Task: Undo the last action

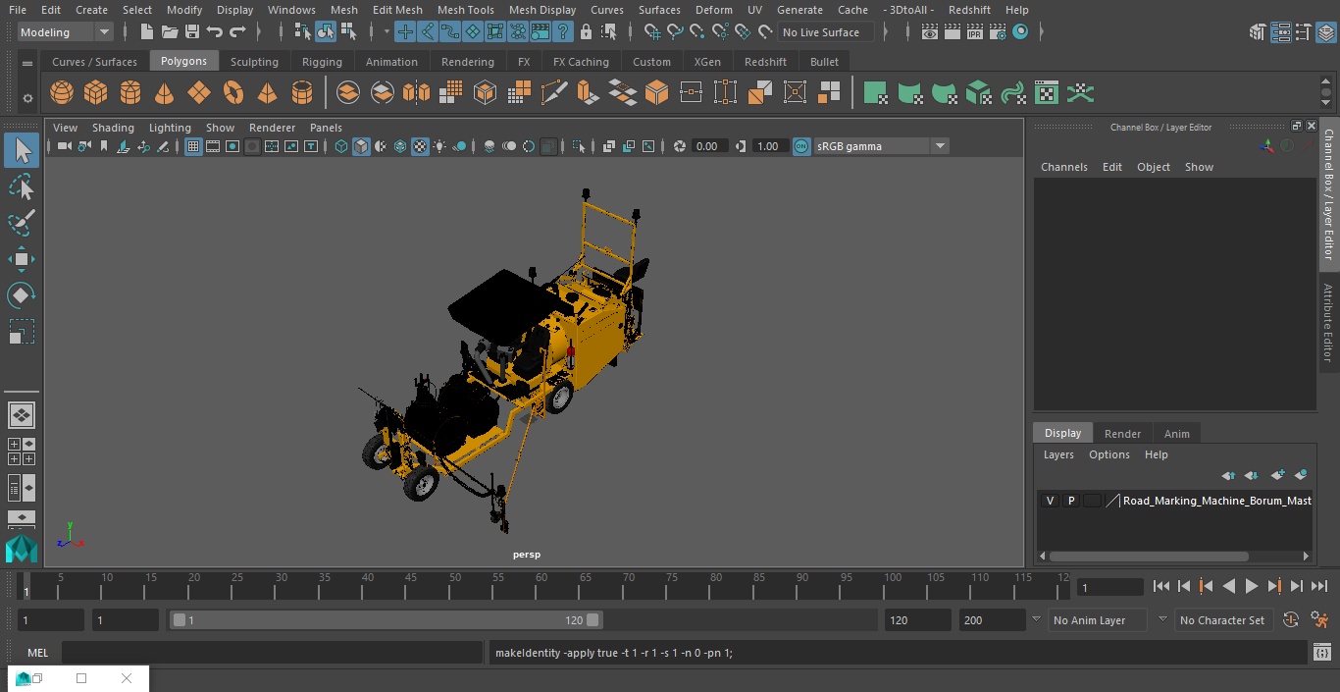Action: (215, 32)
